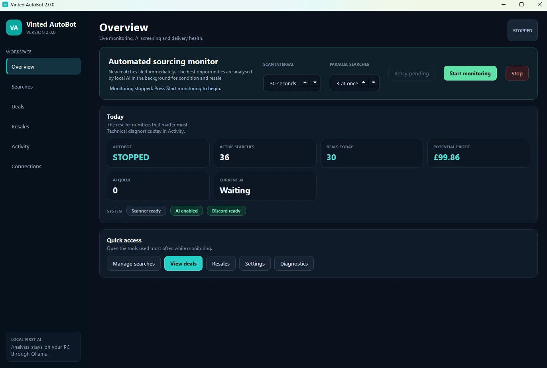The height and width of the screenshot is (368, 547).
Task: Decrease the scan interval with down arrow
Action: (x=315, y=83)
